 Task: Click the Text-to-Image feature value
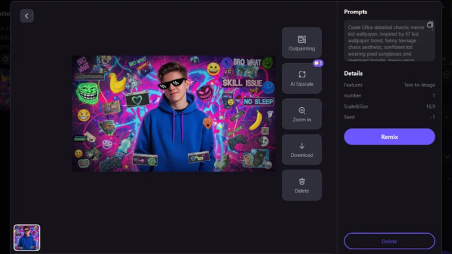tap(419, 85)
